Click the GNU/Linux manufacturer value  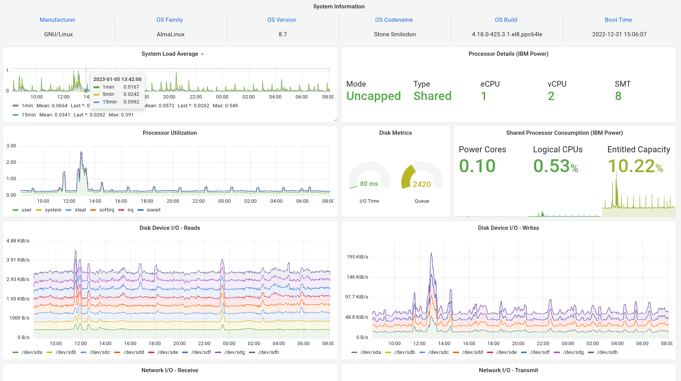click(58, 34)
